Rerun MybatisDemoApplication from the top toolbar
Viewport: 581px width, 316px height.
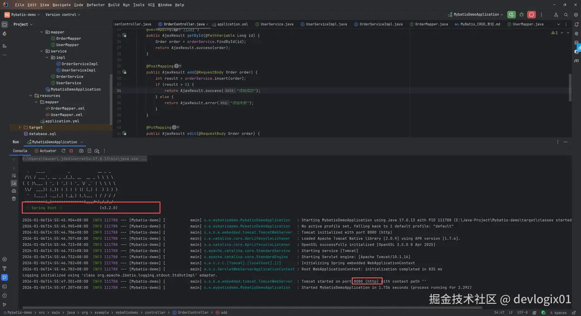(512, 15)
